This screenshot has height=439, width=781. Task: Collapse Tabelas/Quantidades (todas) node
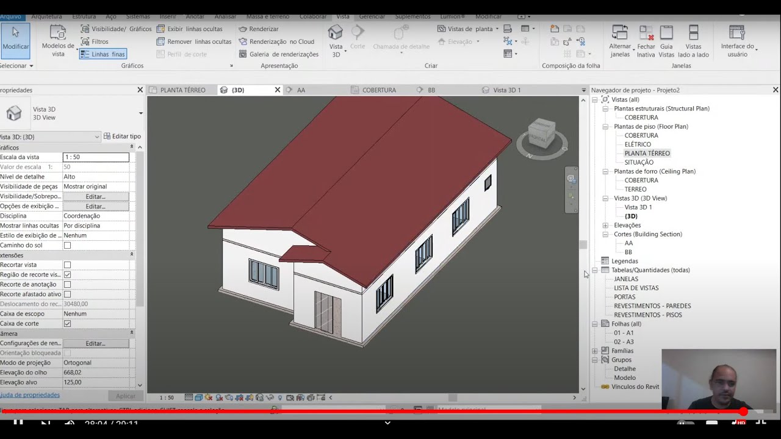coord(595,270)
